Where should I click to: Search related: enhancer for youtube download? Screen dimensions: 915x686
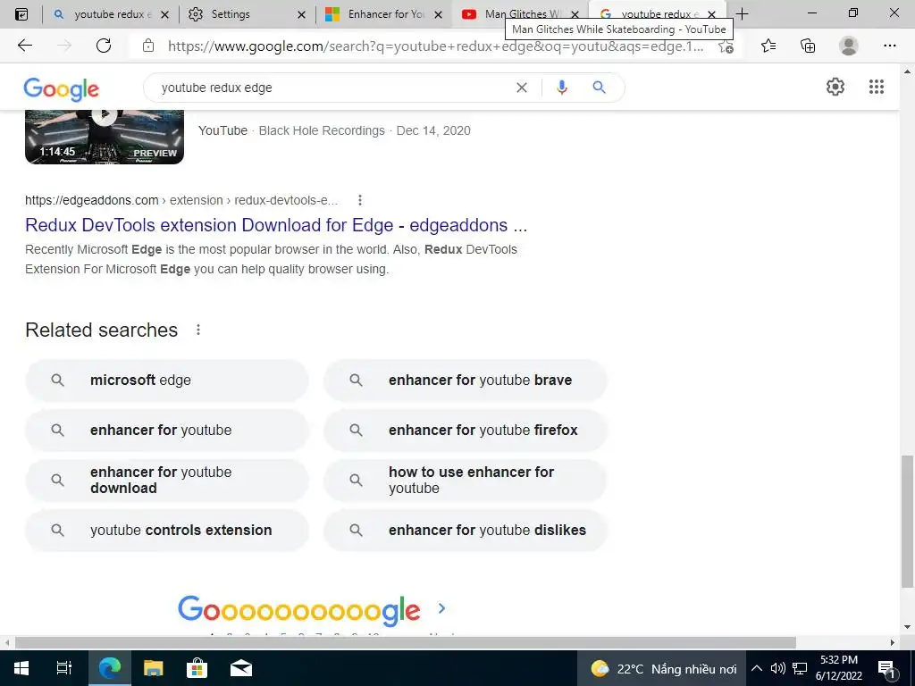[167, 480]
